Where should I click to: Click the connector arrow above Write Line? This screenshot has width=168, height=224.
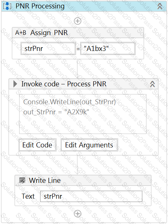coord(77,165)
